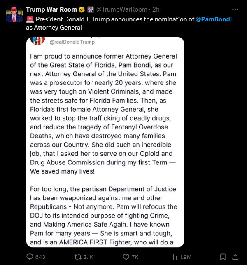247x265 pixels.
Task: Click the tweet text about the nomination
Action: [x=111, y=19]
